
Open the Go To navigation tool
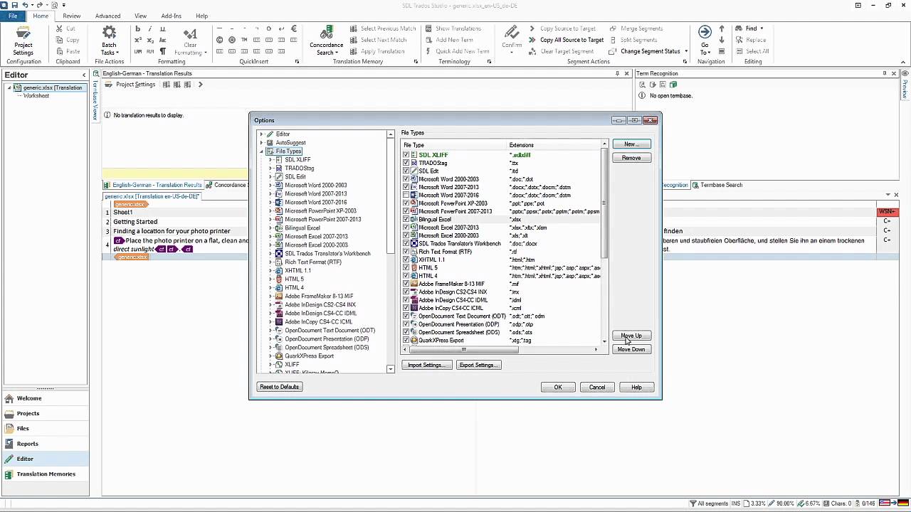click(x=705, y=41)
